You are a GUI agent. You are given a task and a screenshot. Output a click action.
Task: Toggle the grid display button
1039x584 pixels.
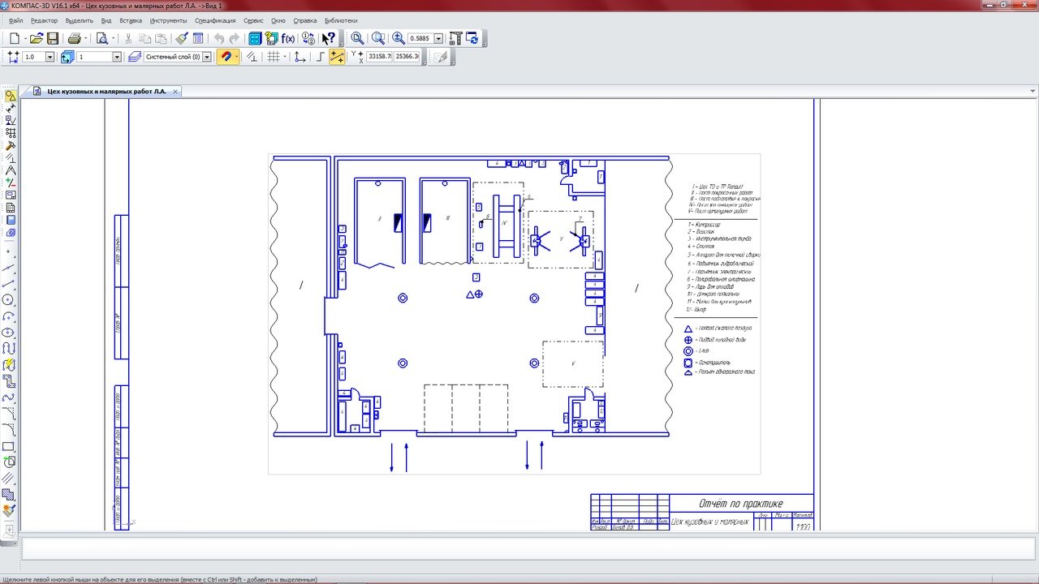[x=274, y=57]
